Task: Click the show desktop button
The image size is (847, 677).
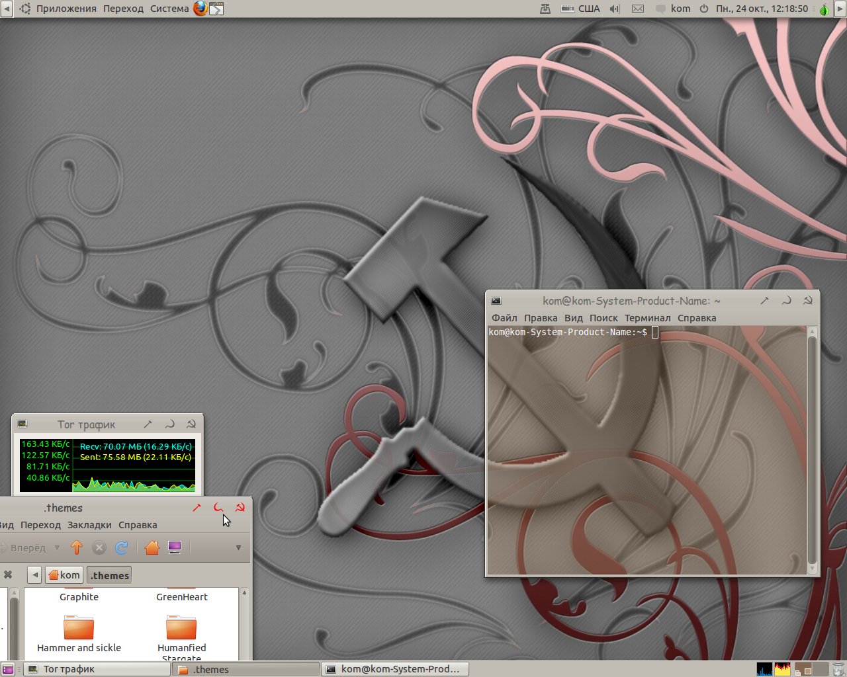Action: click(x=8, y=669)
